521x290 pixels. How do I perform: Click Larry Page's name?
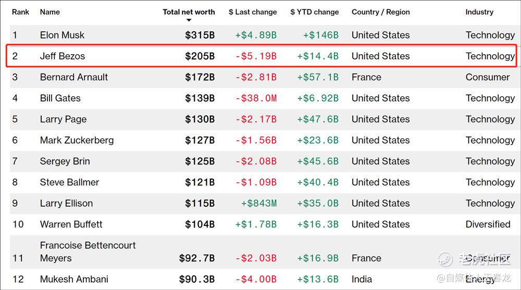click(x=63, y=119)
